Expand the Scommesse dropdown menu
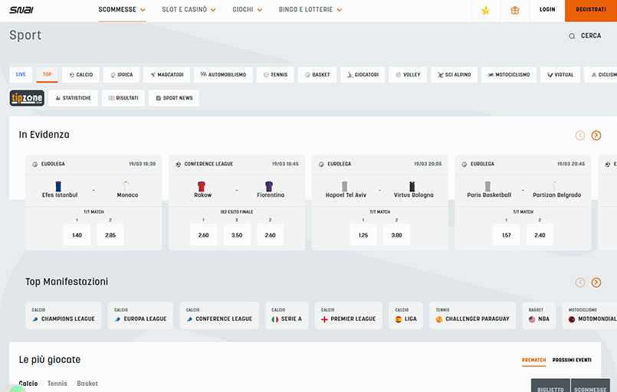 122,10
